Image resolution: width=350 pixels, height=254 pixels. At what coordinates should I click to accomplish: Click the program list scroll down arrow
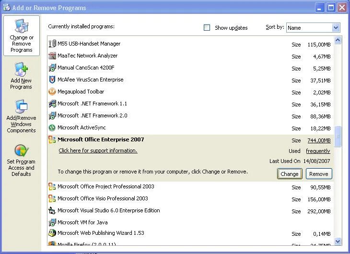click(338, 241)
